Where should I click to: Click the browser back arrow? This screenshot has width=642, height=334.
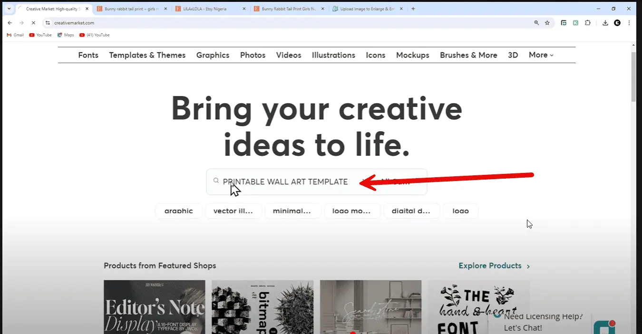click(10, 23)
